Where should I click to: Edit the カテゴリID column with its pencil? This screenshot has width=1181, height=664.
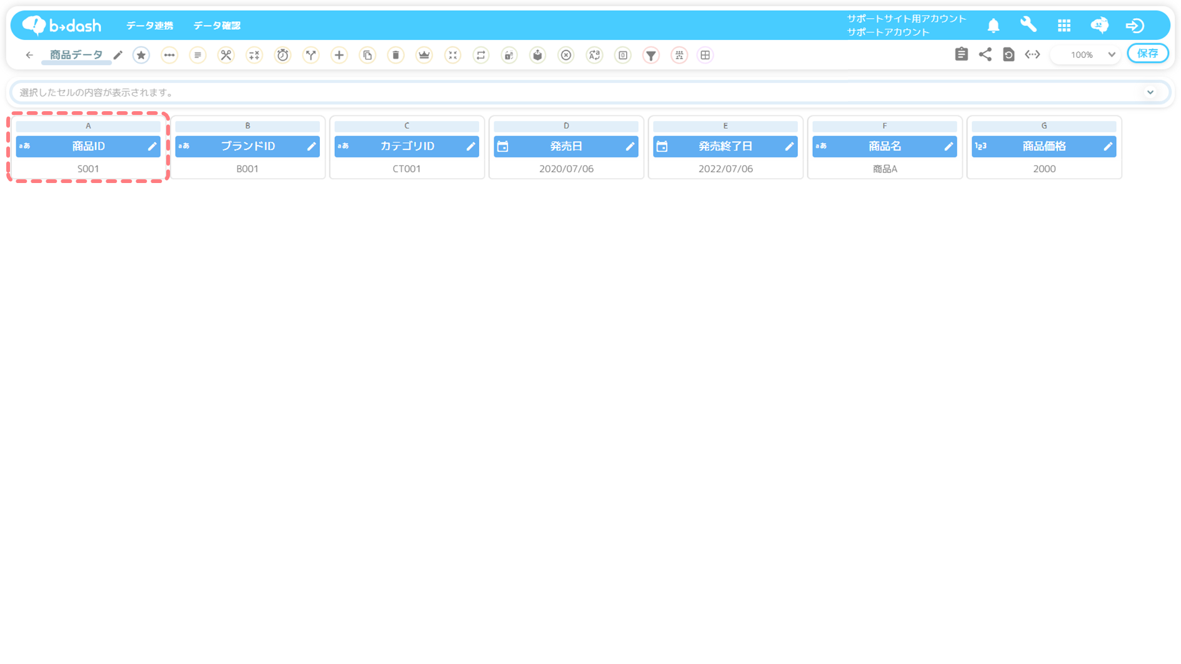tap(471, 146)
